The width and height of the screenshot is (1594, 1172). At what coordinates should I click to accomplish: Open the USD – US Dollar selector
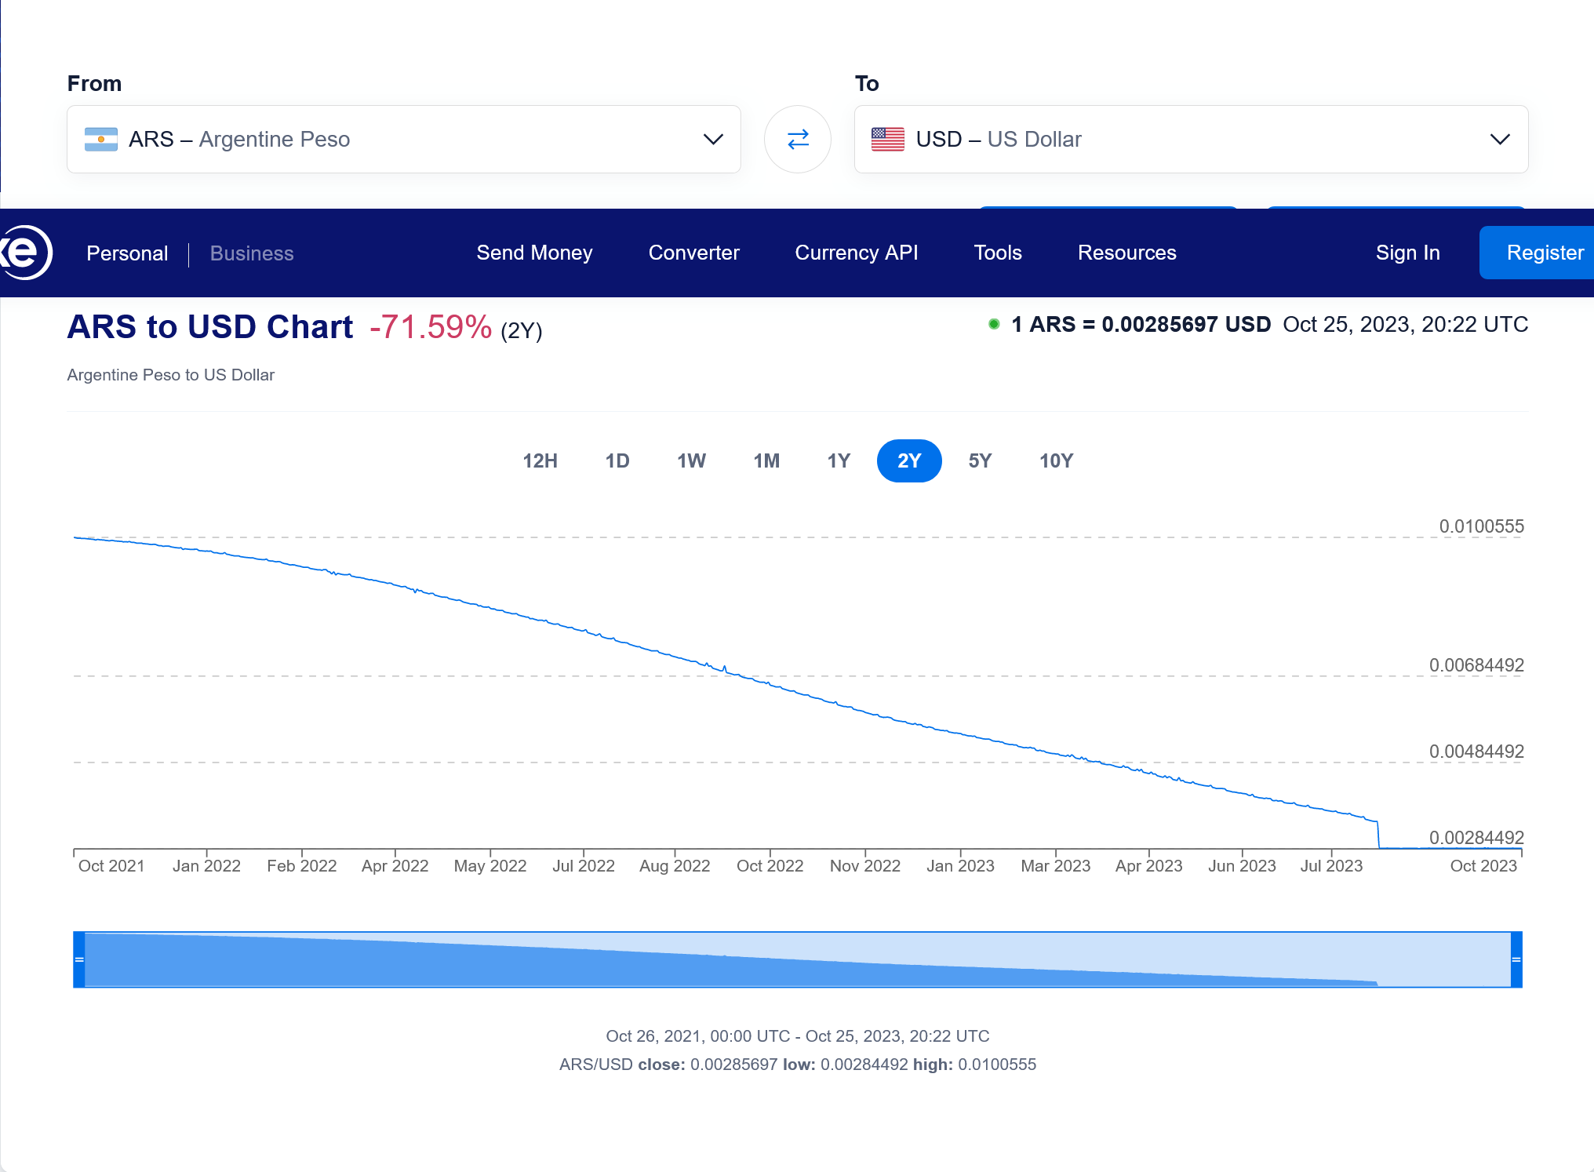pos(1191,140)
